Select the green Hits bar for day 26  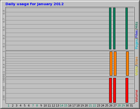[x=110, y=28]
